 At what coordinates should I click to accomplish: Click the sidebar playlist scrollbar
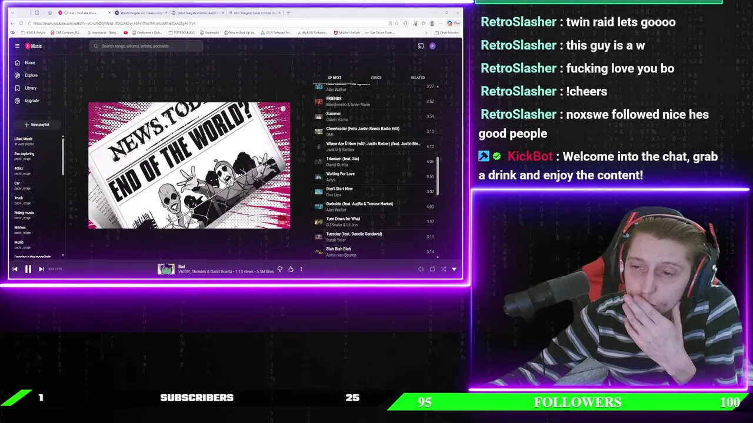[x=62, y=156]
